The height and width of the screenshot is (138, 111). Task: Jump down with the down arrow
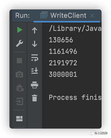pos(35,44)
